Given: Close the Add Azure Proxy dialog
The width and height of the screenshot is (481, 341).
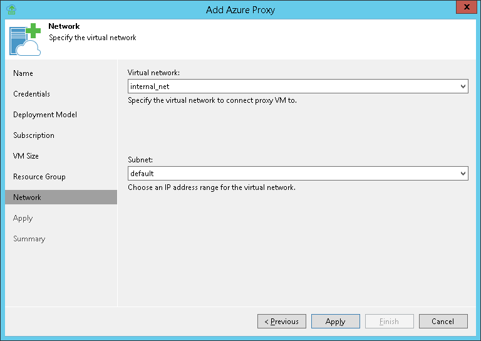Looking at the screenshot, I should point(464,9).
